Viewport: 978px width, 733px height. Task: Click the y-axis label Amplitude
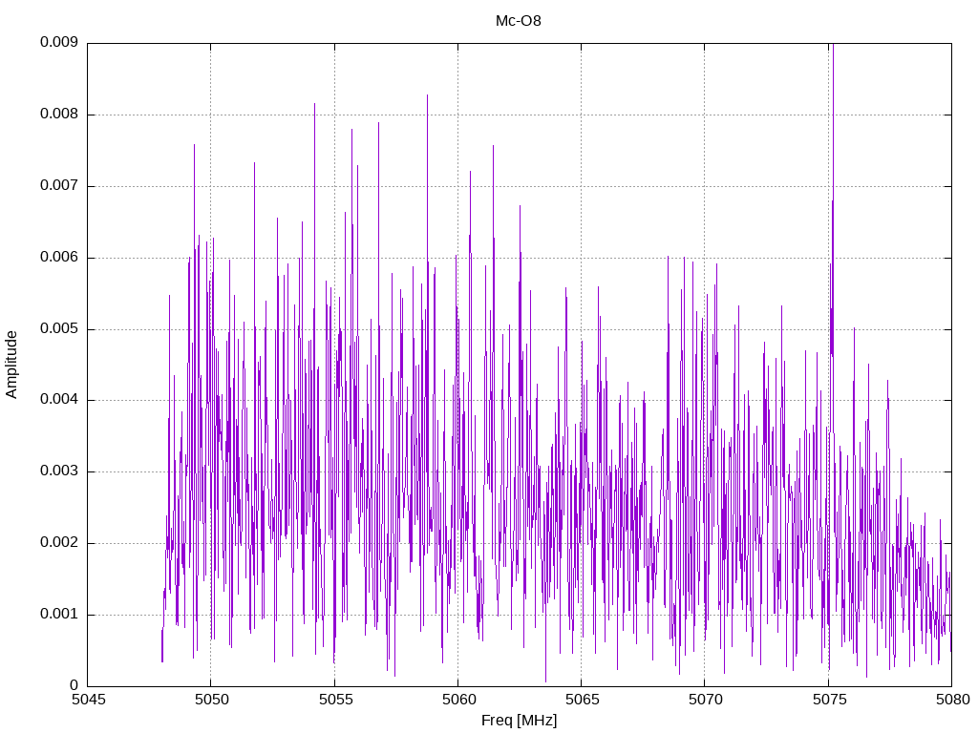(11, 365)
